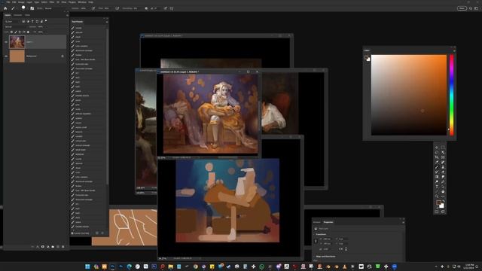Open the layer Kind filter dropdown
The height and width of the screenshot is (271, 482).
[12, 22]
